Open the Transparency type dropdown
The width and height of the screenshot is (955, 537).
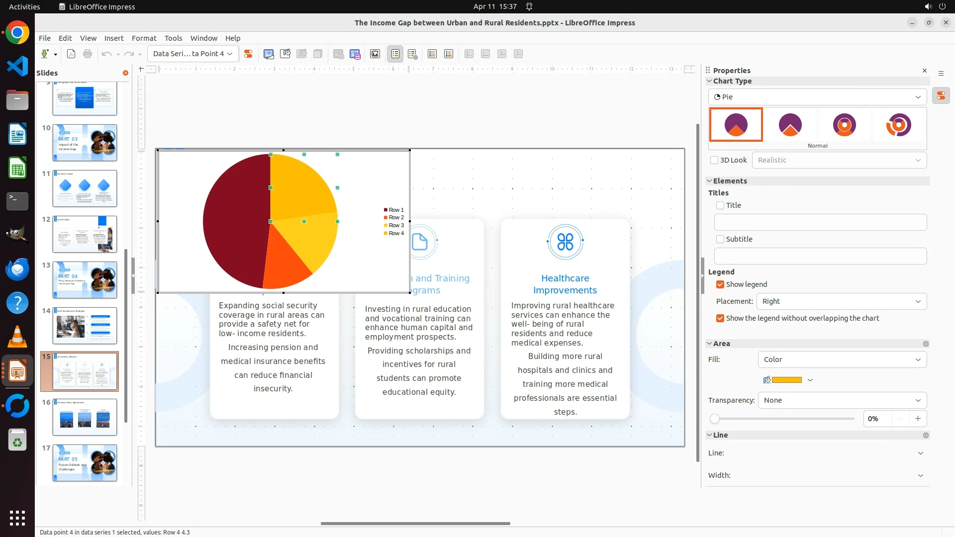pyautogui.click(x=842, y=400)
